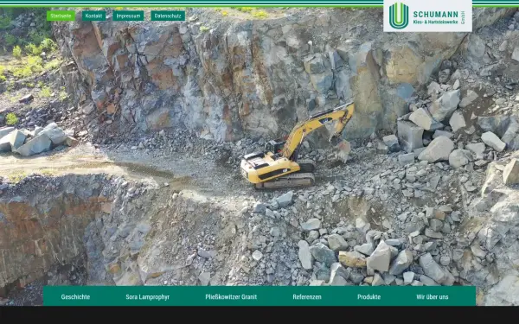
Task: Open the Referenzen section
Action: tap(307, 297)
